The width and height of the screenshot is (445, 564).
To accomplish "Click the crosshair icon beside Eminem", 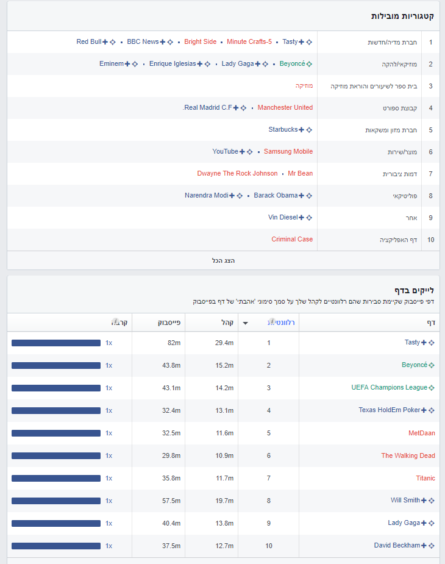I will (135, 64).
